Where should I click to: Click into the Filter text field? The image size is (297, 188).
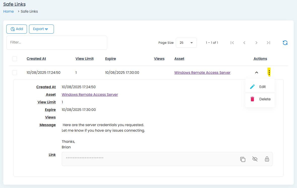click(x=57, y=42)
